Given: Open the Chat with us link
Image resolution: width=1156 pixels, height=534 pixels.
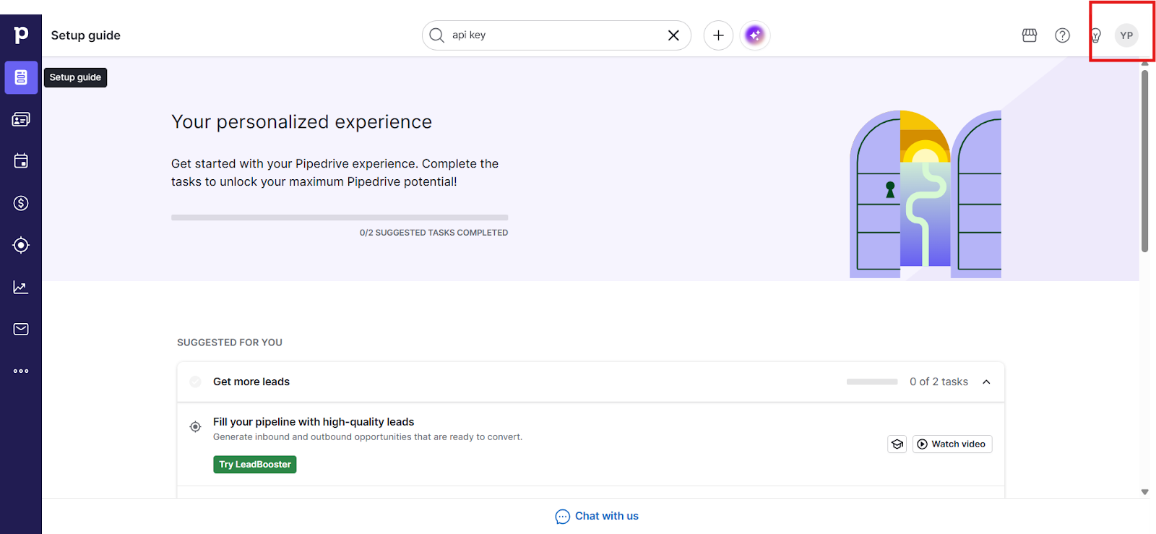Looking at the screenshot, I should coord(597,516).
